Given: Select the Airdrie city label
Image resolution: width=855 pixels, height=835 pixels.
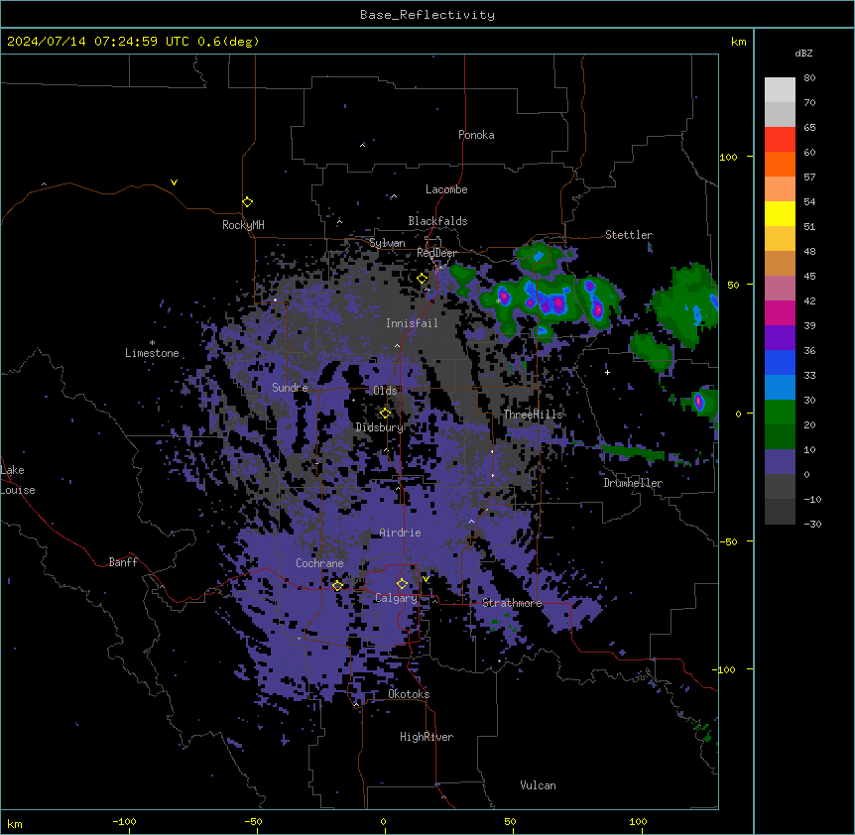Looking at the screenshot, I should pos(400,533).
